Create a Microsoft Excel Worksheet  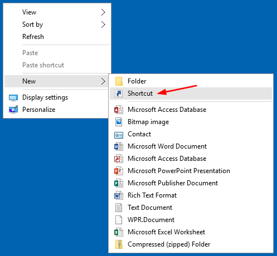click(x=191, y=232)
